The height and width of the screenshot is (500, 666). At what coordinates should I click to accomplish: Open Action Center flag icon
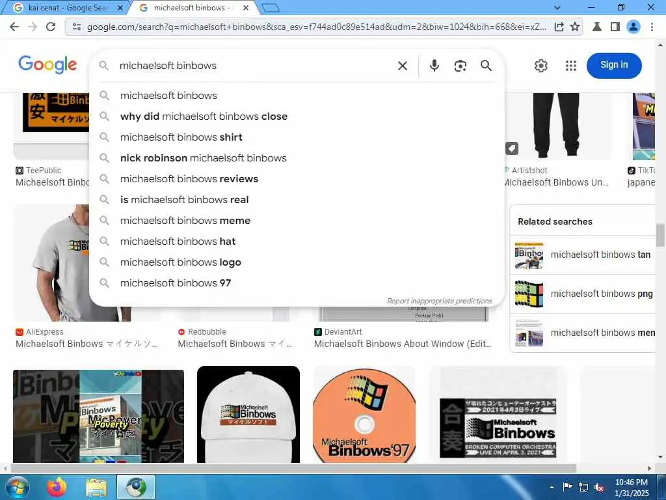tap(567, 487)
